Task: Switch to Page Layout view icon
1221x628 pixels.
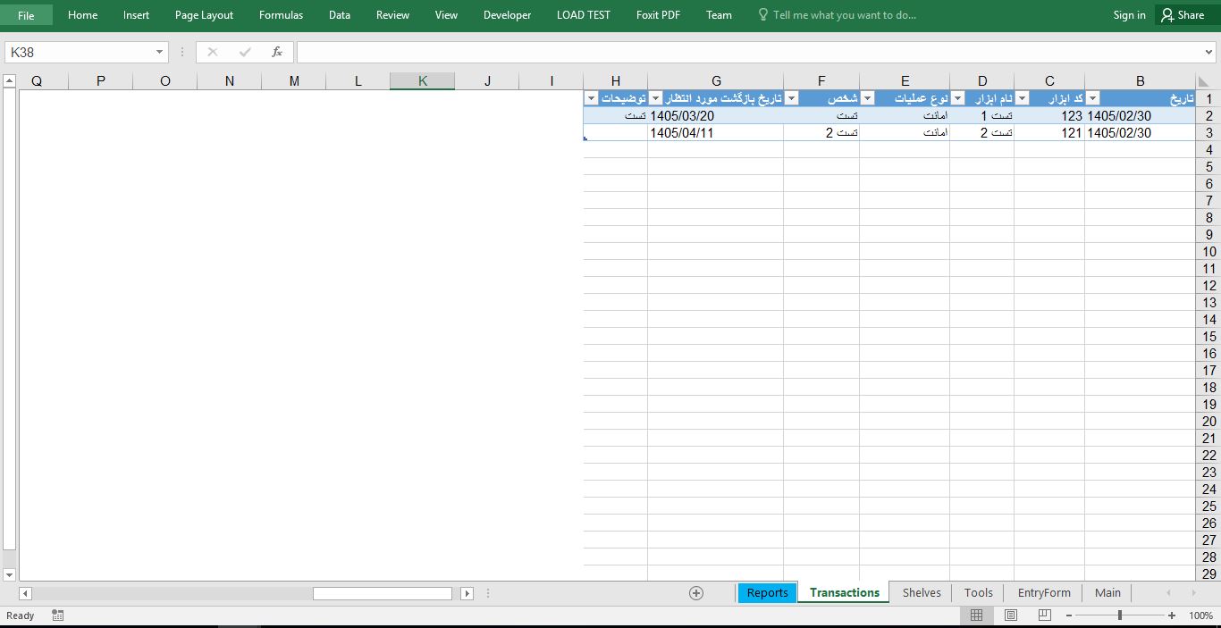Action: 1010,615
